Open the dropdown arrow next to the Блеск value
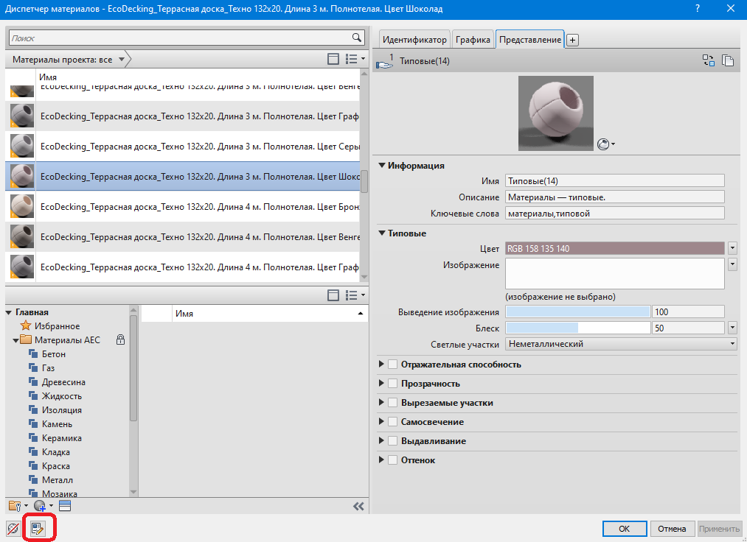747x542 pixels. coord(733,328)
